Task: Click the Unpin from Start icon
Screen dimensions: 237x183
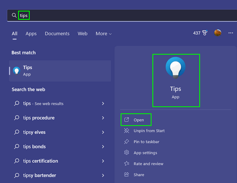Action: tap(126, 131)
